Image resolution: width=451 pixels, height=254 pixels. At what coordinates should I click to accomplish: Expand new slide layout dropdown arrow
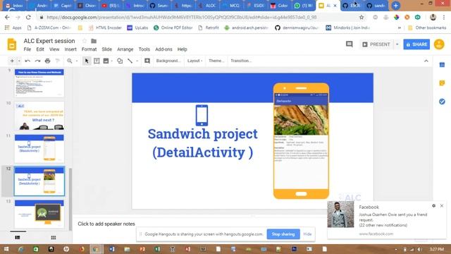click(19, 61)
